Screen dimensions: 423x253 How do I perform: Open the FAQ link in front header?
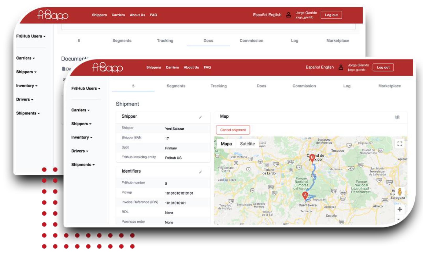tap(207, 67)
